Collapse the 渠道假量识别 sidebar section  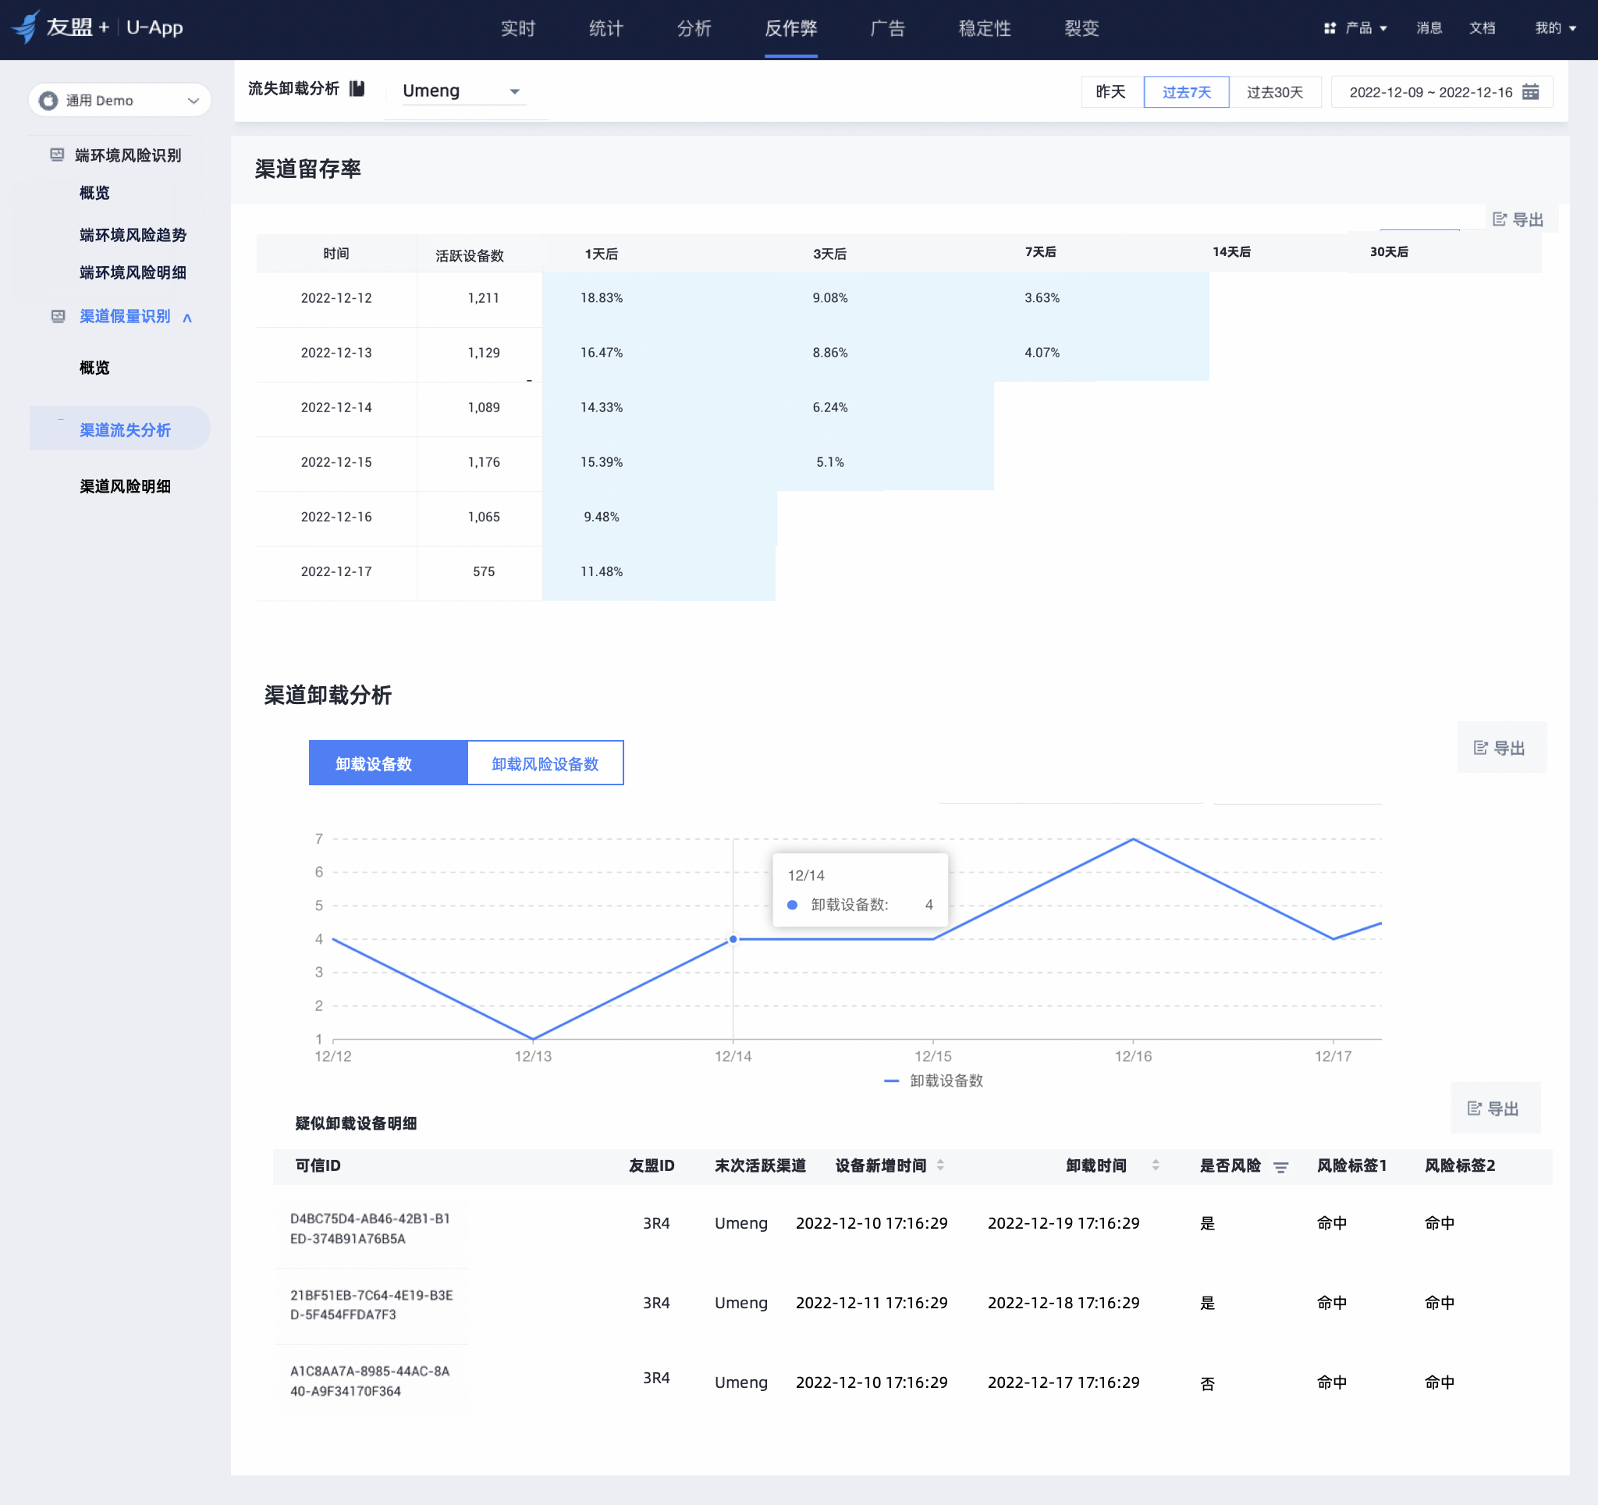[187, 318]
